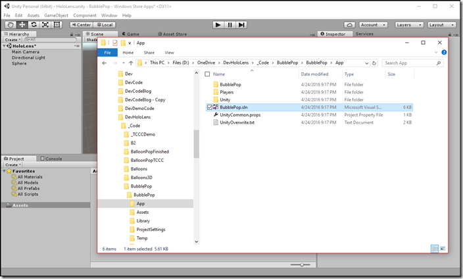Sort files by Date modified column

315,74
